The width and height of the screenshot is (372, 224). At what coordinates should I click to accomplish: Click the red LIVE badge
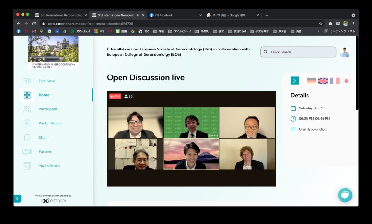115,96
